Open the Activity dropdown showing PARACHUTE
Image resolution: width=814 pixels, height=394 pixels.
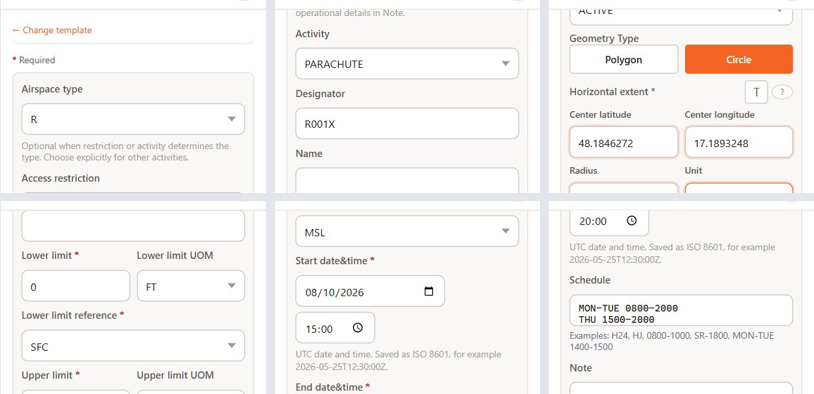pyautogui.click(x=407, y=64)
